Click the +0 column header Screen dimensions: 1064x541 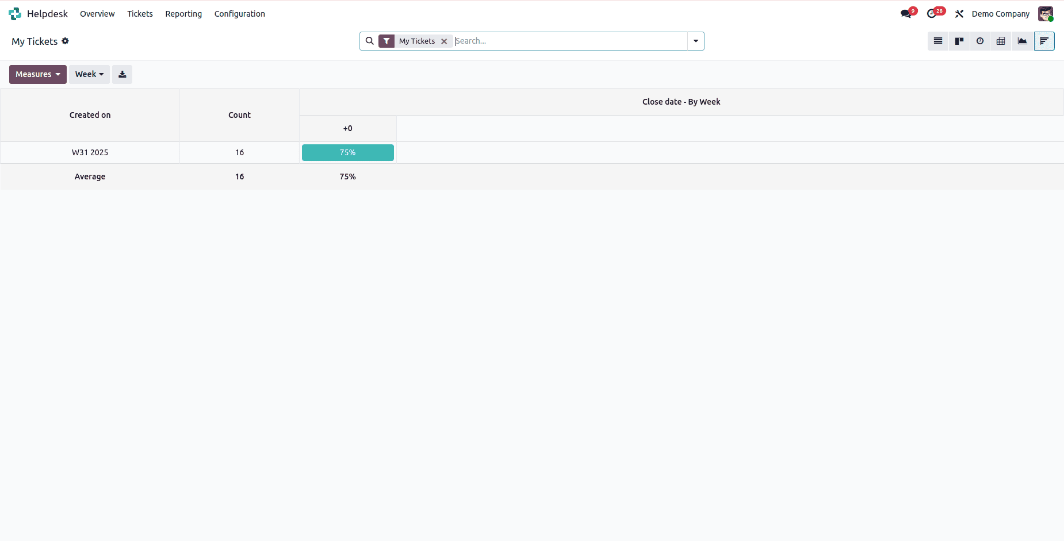point(348,128)
